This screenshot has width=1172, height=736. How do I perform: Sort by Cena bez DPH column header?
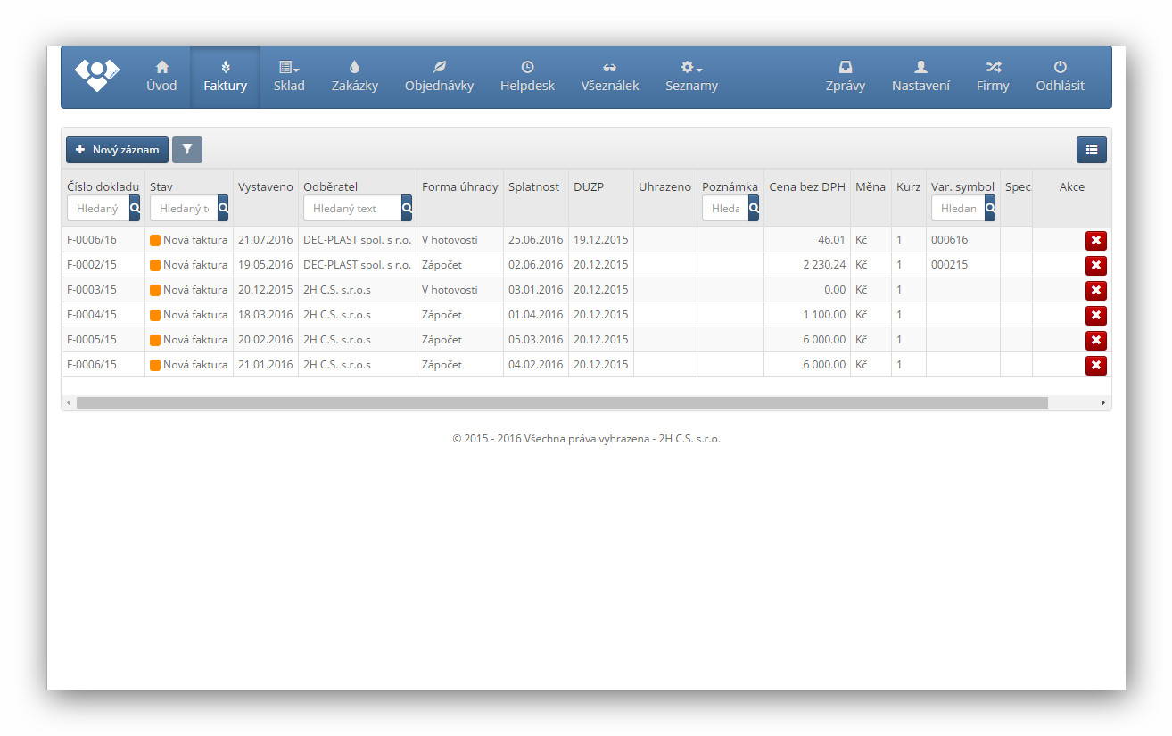(x=806, y=186)
